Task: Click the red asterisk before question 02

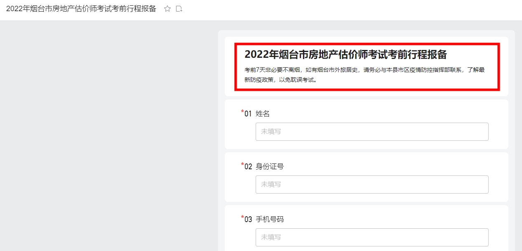Action: (x=242, y=164)
